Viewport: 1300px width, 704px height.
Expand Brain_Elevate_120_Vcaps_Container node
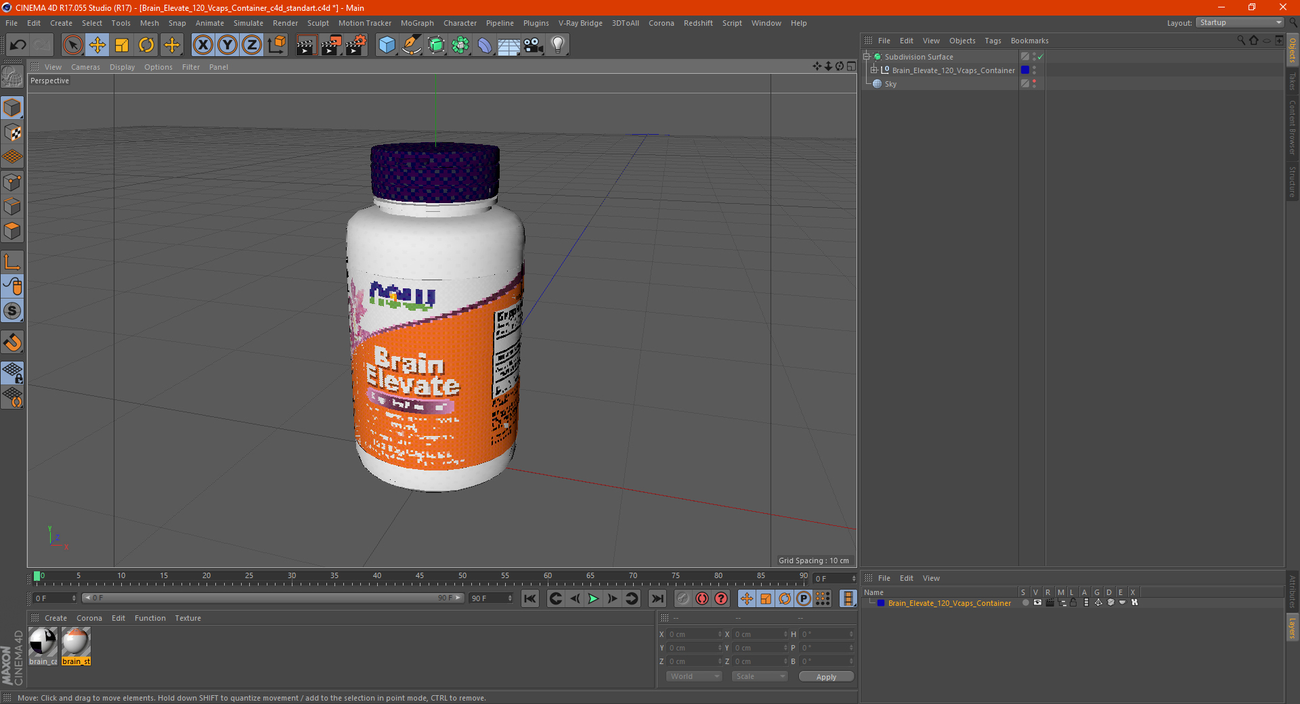click(x=874, y=70)
